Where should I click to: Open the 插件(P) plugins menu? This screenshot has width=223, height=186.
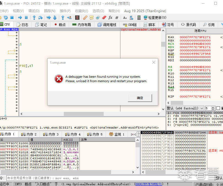[x=65, y=11]
